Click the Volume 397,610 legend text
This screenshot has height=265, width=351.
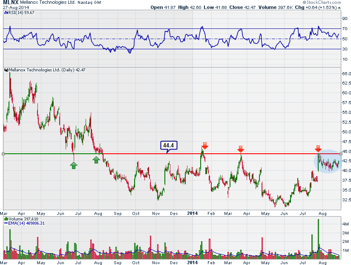(23, 219)
